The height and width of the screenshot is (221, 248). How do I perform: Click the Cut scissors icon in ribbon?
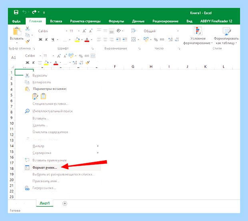28,28
